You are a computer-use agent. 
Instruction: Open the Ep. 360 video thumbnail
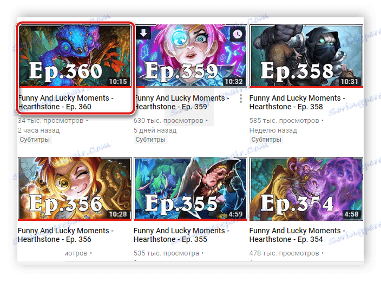75,56
